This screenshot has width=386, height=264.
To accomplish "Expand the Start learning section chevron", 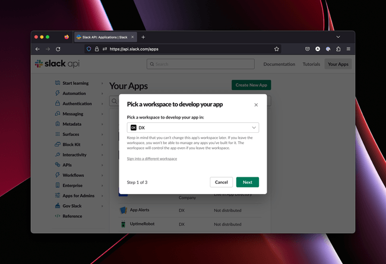I will [102, 84].
